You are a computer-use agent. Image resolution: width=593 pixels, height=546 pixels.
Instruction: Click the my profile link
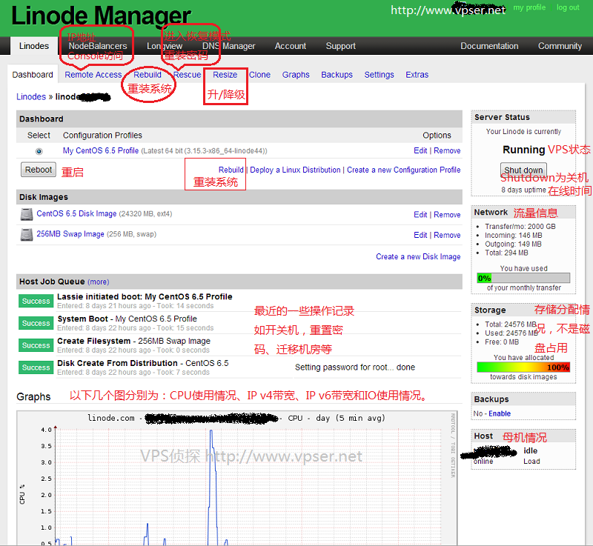tap(529, 7)
